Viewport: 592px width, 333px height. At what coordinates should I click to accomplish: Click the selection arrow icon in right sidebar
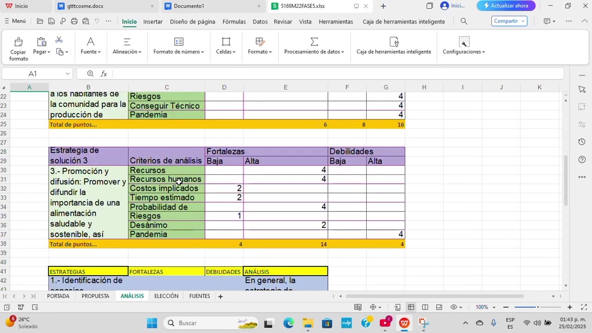(582, 89)
